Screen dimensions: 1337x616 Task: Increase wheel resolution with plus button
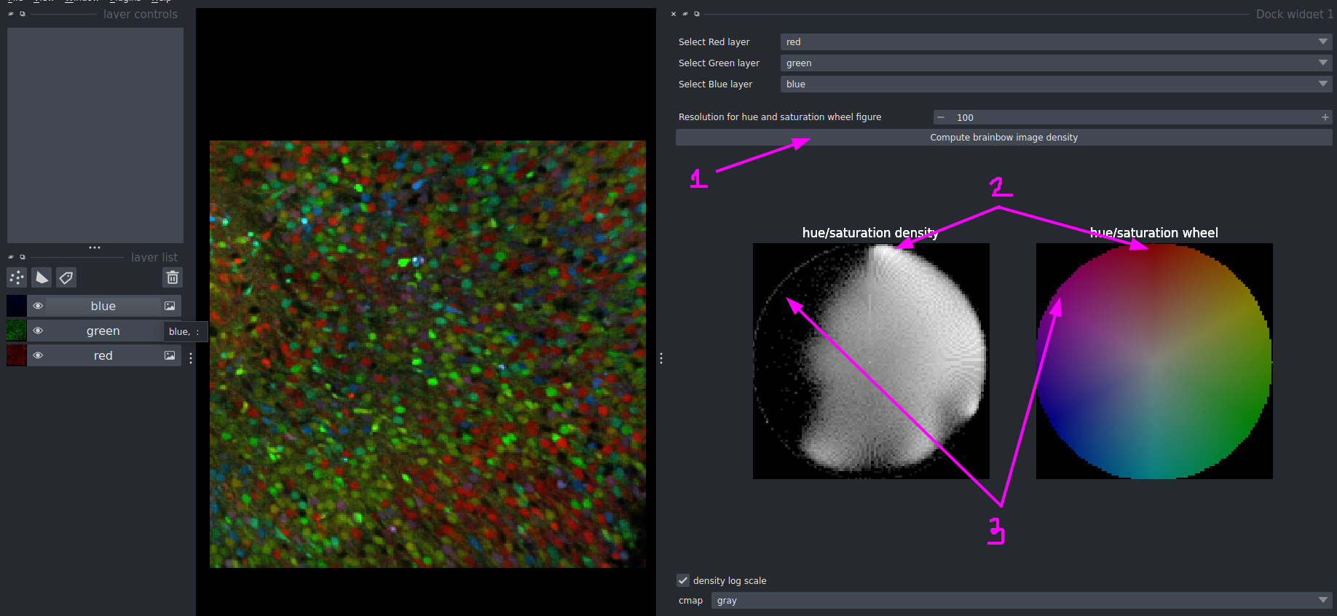pyautogui.click(x=1325, y=117)
